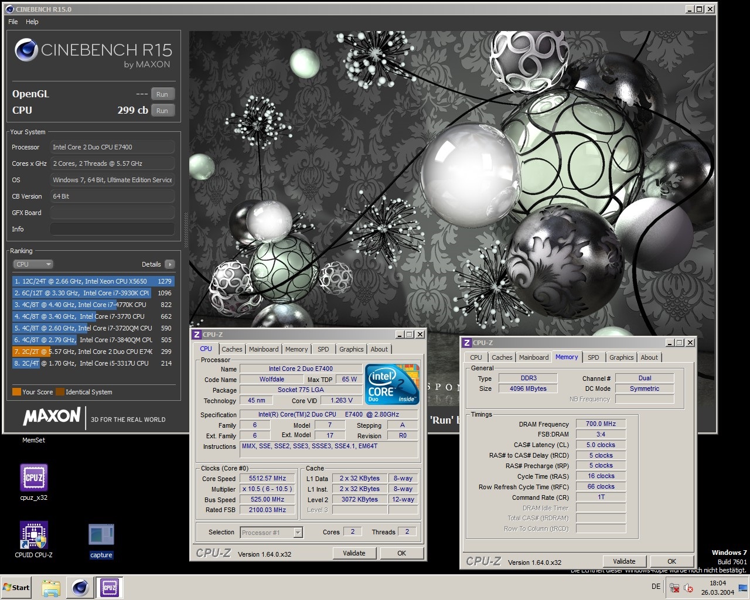Click CPU-Z taskbar icon
750x600 pixels.
109,587
